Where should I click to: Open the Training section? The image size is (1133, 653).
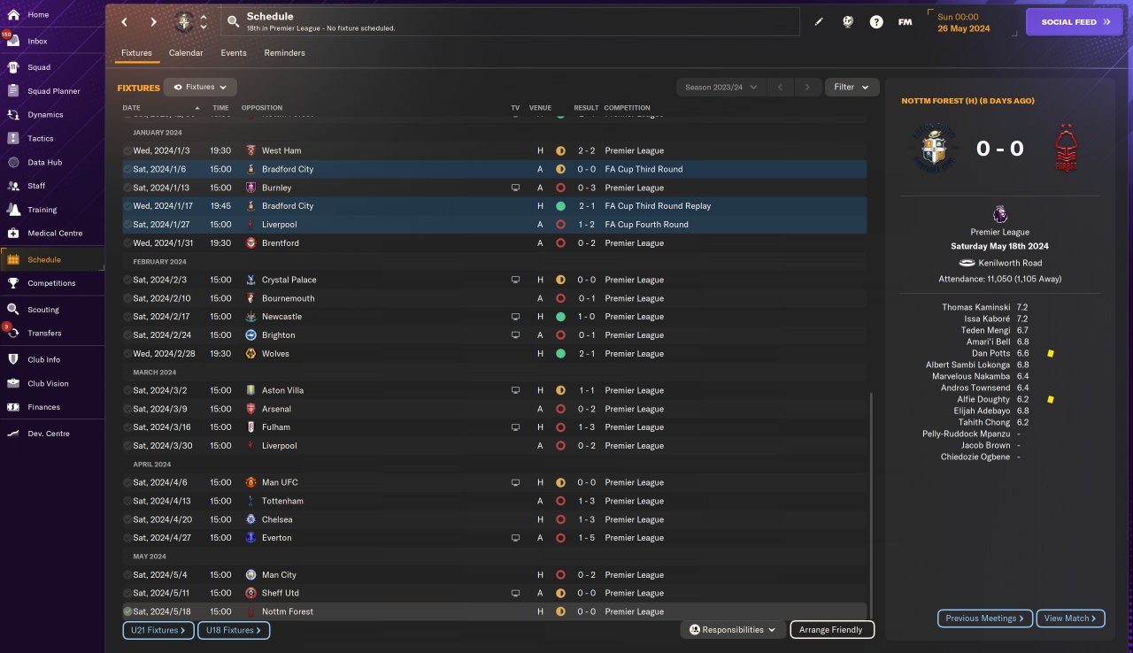point(42,210)
